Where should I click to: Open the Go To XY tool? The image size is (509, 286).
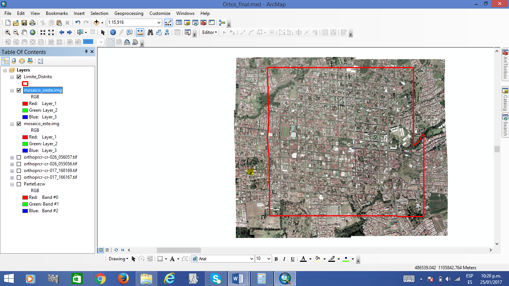click(167, 32)
